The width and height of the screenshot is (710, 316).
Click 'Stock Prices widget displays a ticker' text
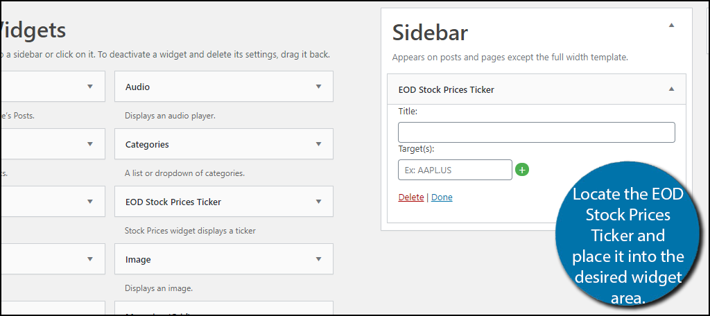click(190, 231)
